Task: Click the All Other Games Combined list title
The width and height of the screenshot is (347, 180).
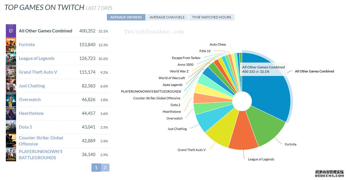Action: pos(45,31)
